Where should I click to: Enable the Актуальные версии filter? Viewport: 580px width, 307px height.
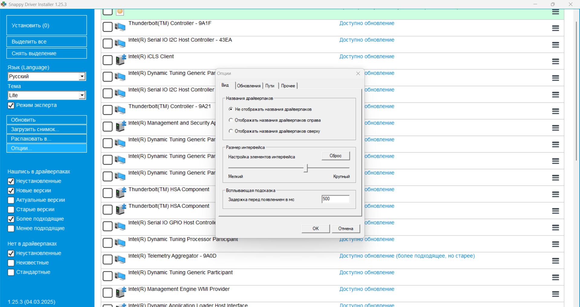tap(11, 200)
